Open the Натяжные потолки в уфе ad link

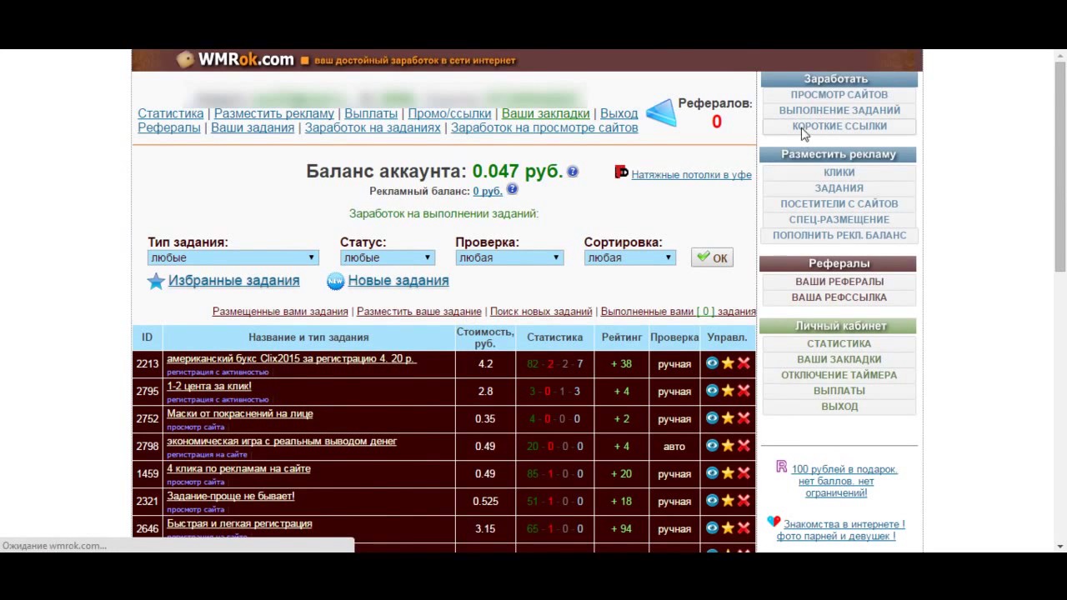click(691, 175)
